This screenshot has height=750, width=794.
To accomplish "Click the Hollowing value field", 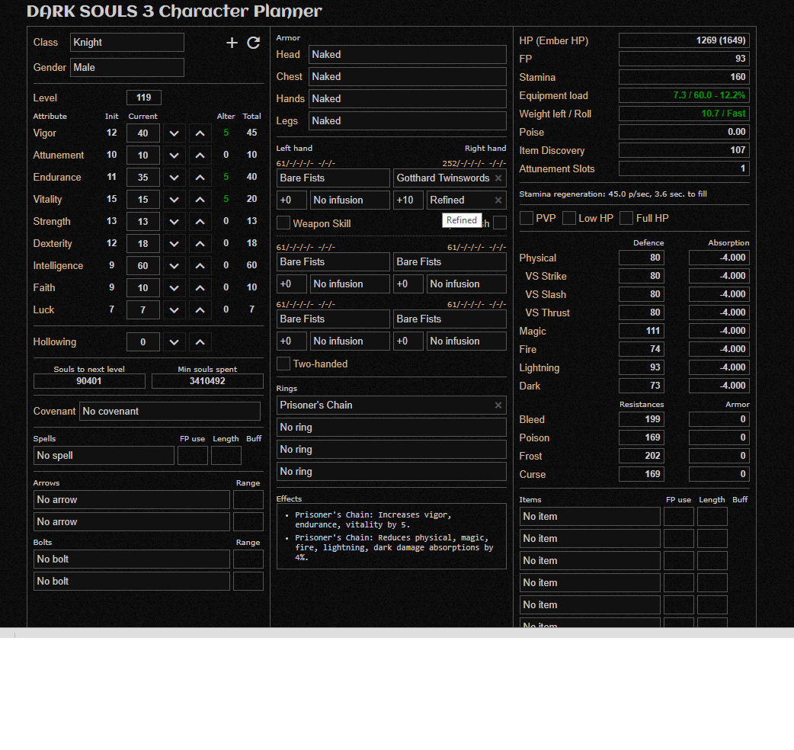I will click(143, 342).
